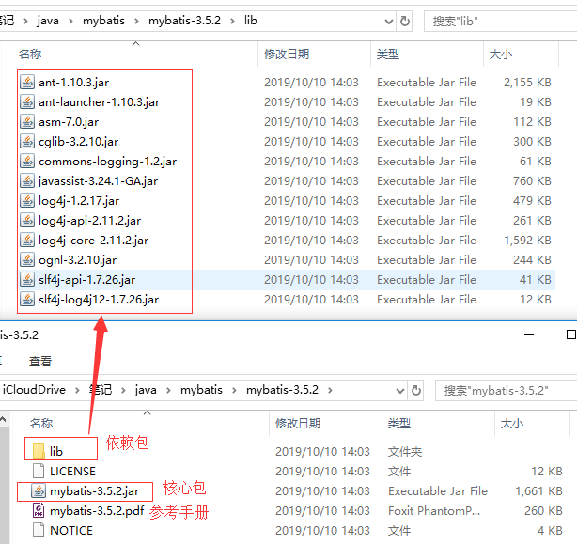577x544 pixels.
Task: Click the commons-logging-1.2.jar file icon
Action: [27, 161]
